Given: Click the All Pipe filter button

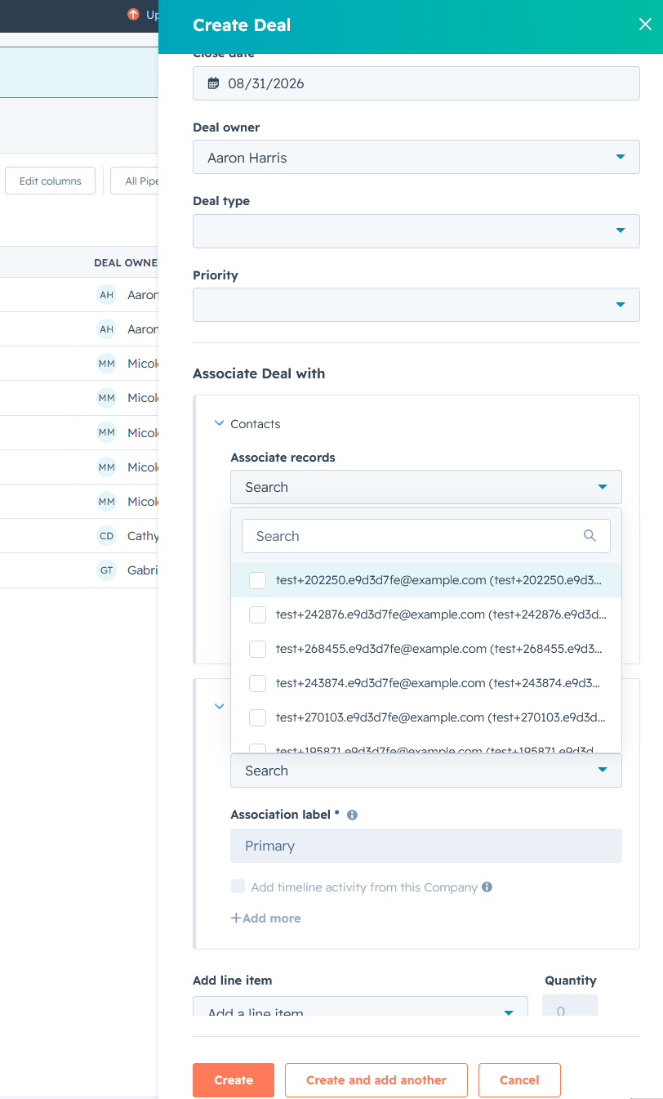Looking at the screenshot, I should pos(135,181).
